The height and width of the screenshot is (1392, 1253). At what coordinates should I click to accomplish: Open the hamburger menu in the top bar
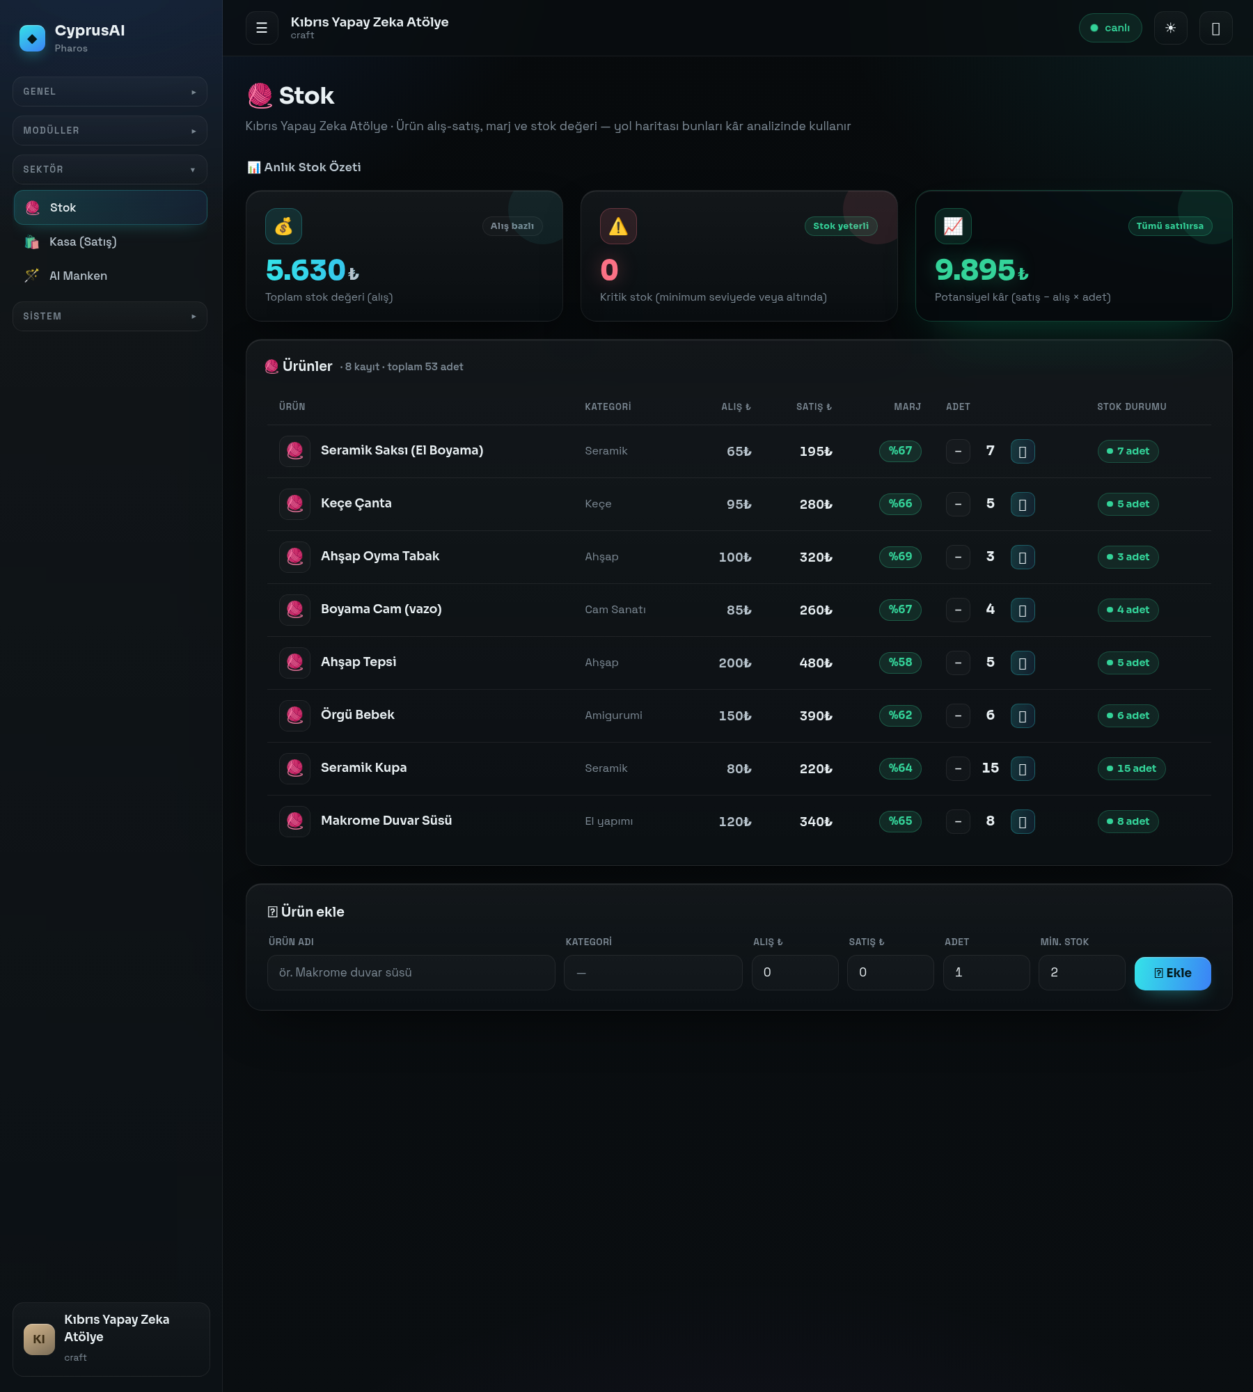pyautogui.click(x=262, y=28)
